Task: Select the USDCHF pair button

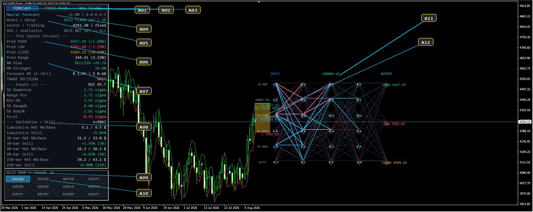Action: (x=94, y=187)
